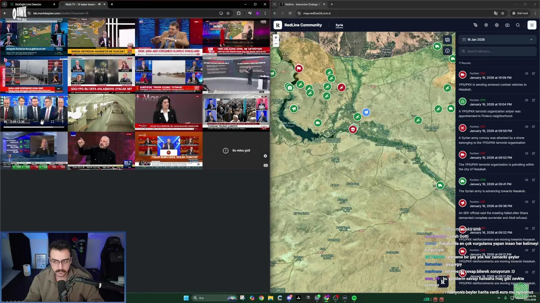The image size is (540, 303).
Task: Expand tab search dropdown in left browser
Action: point(4,4)
